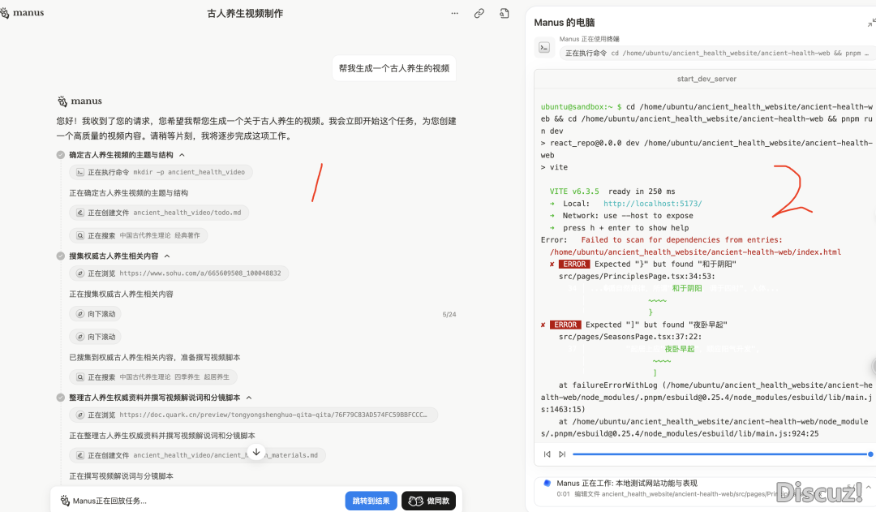
Task: Click the 跳转到结果 button
Action: point(371,501)
